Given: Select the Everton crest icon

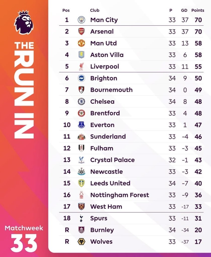Looking at the screenshot, I should [x=81, y=125].
